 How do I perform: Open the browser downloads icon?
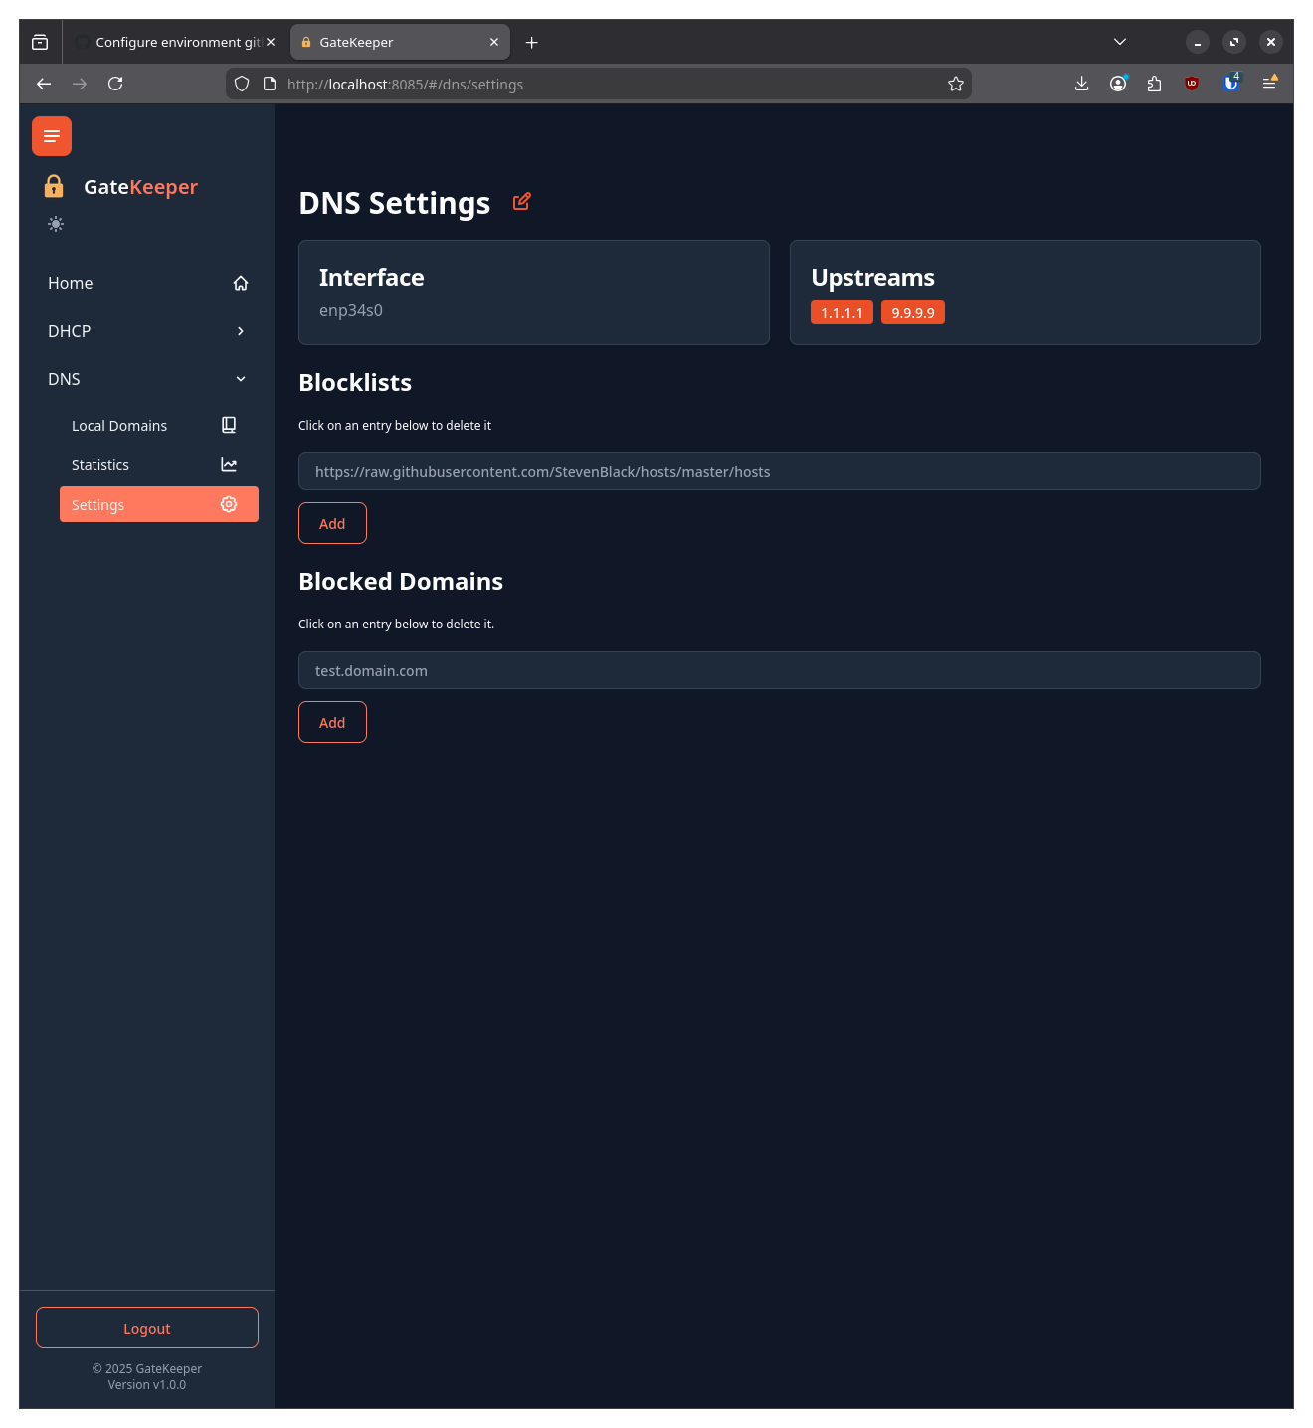[1082, 84]
